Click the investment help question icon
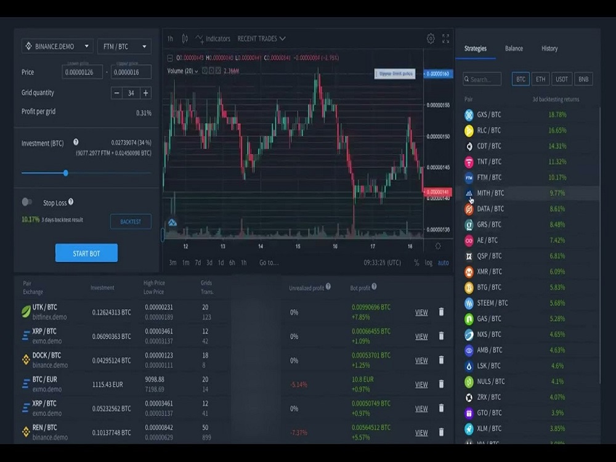This screenshot has height=462, width=616. [76, 142]
